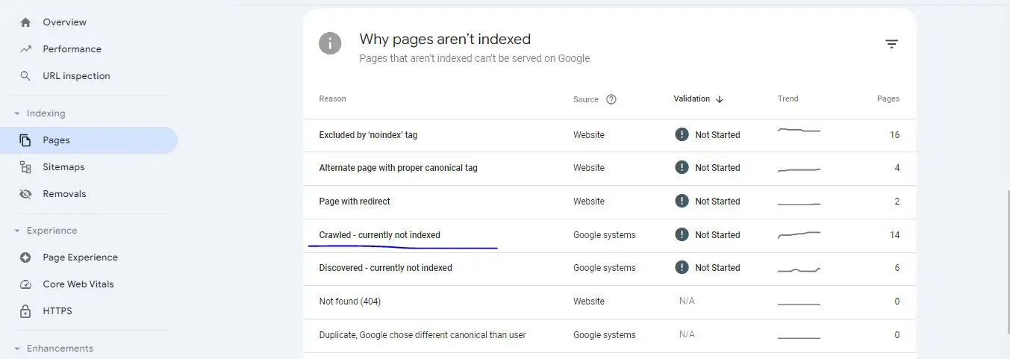Collapse the Enhancements section
The height and width of the screenshot is (359, 1010).
pos(16,349)
